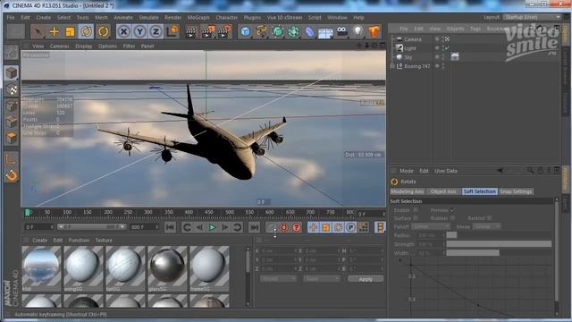Click the Apply button in coordinates

coord(366,279)
